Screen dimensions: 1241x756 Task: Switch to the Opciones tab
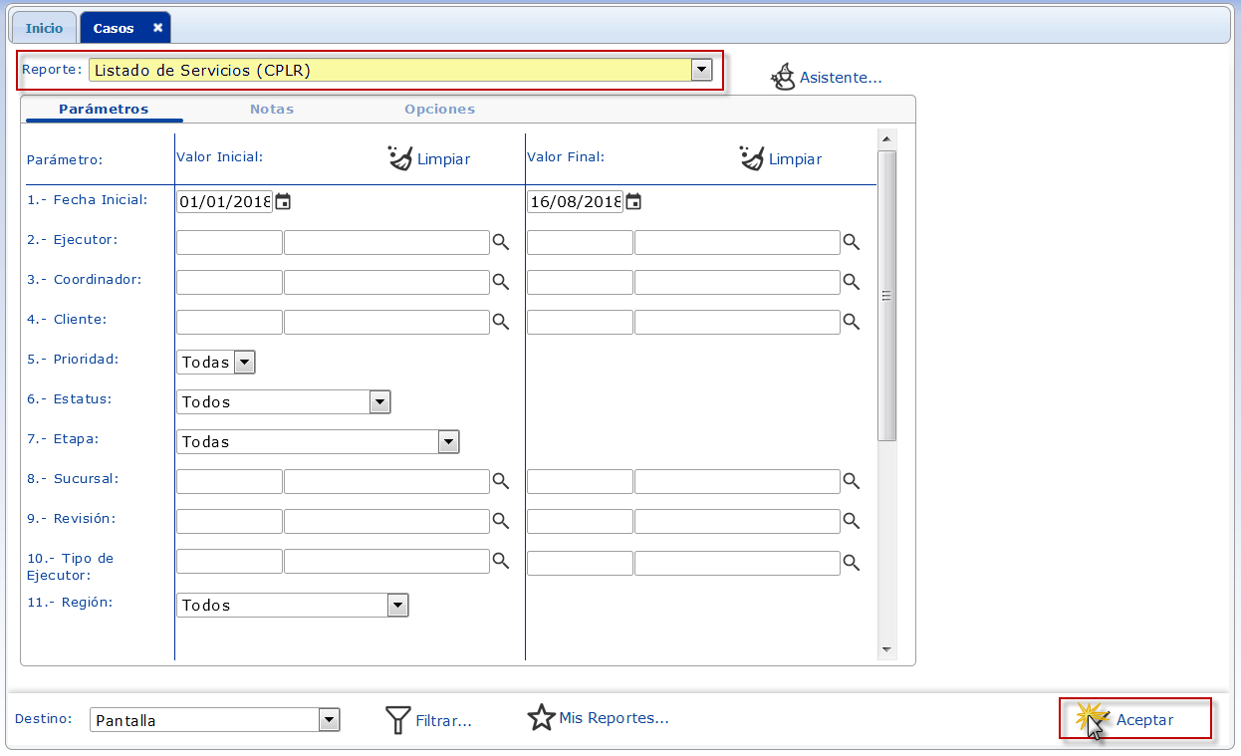(x=439, y=110)
